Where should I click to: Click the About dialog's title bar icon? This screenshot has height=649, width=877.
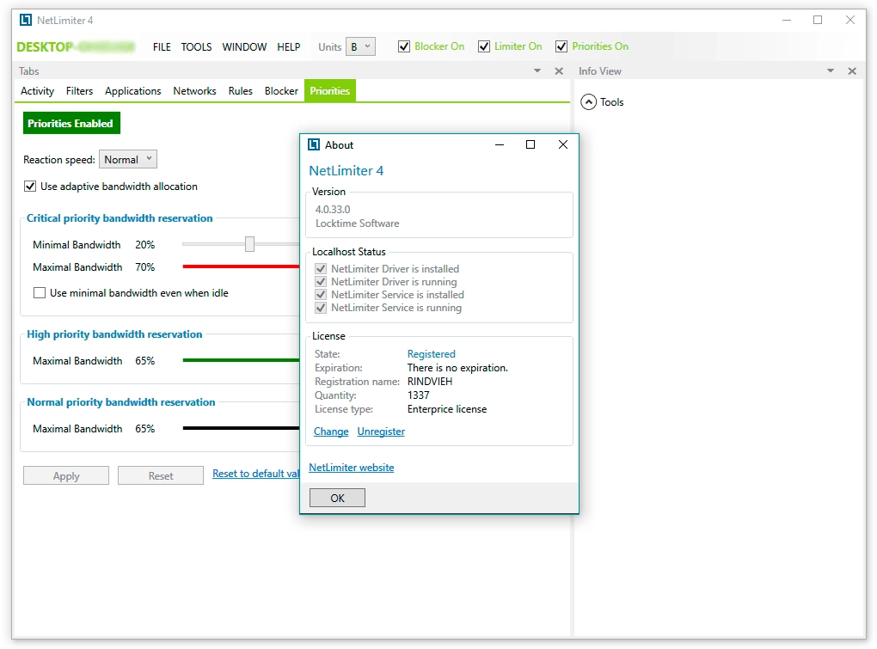point(314,144)
